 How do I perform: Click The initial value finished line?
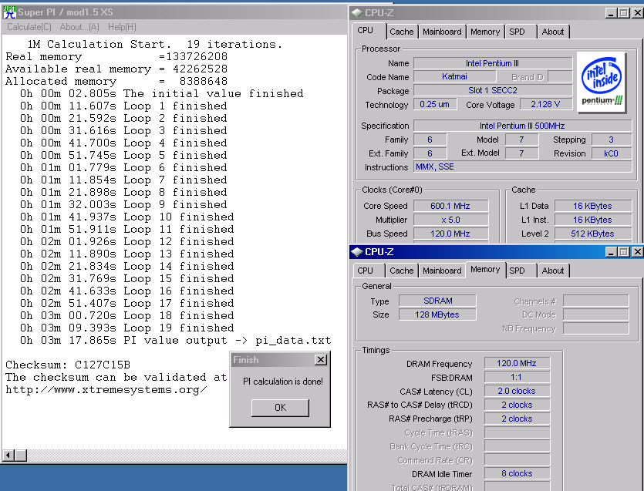coord(162,93)
